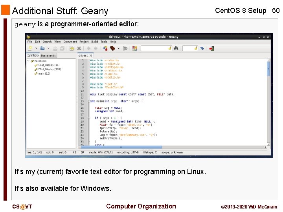The image size is (283, 212).
Task: Select main [13] in symbol list
Action: tap(44, 73)
